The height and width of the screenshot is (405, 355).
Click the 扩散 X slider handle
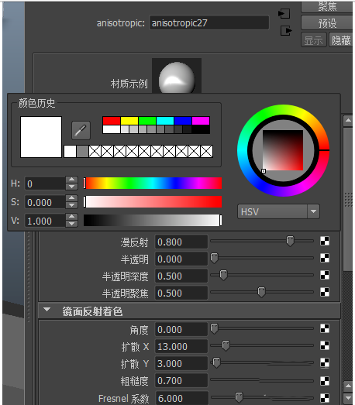[226, 345]
